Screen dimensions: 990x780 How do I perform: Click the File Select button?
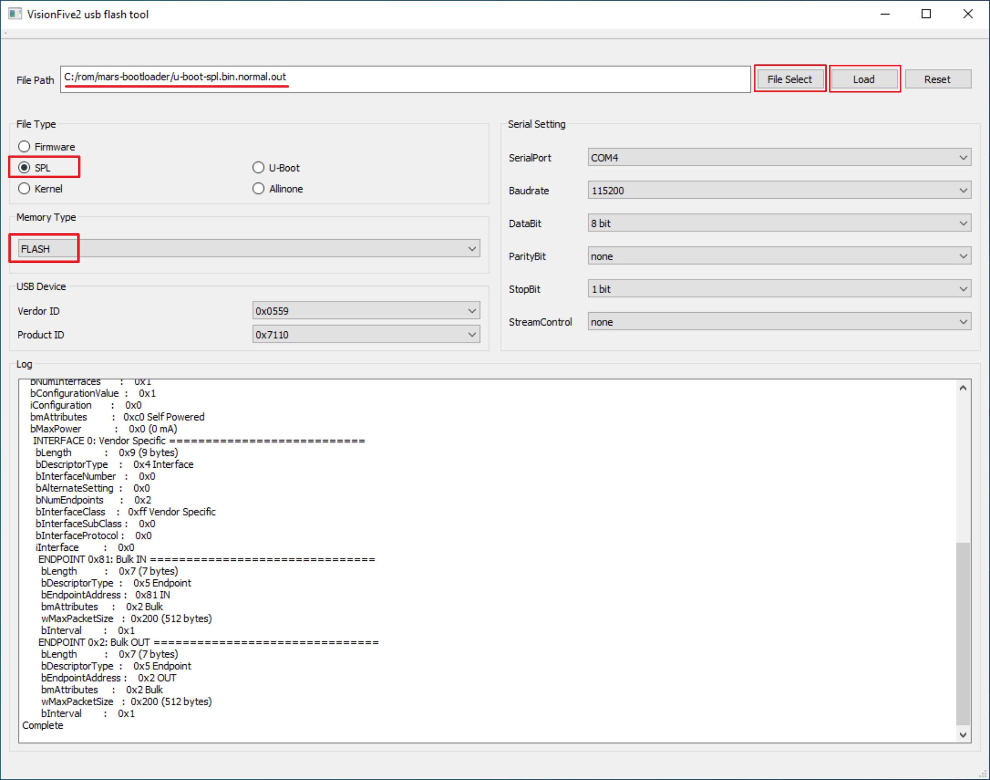pyautogui.click(x=789, y=79)
